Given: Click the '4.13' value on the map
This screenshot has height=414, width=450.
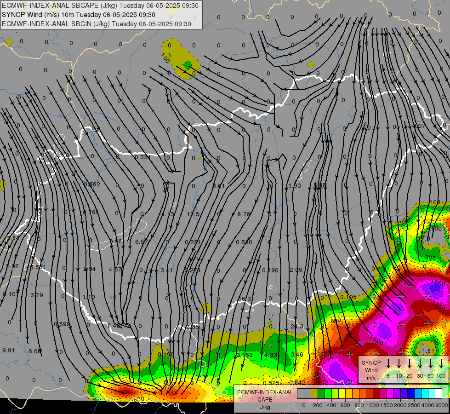Looking at the screenshot, I should pos(168,214).
